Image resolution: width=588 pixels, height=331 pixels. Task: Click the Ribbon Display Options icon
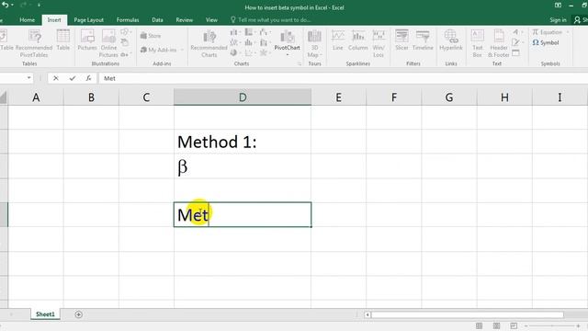point(558,6)
